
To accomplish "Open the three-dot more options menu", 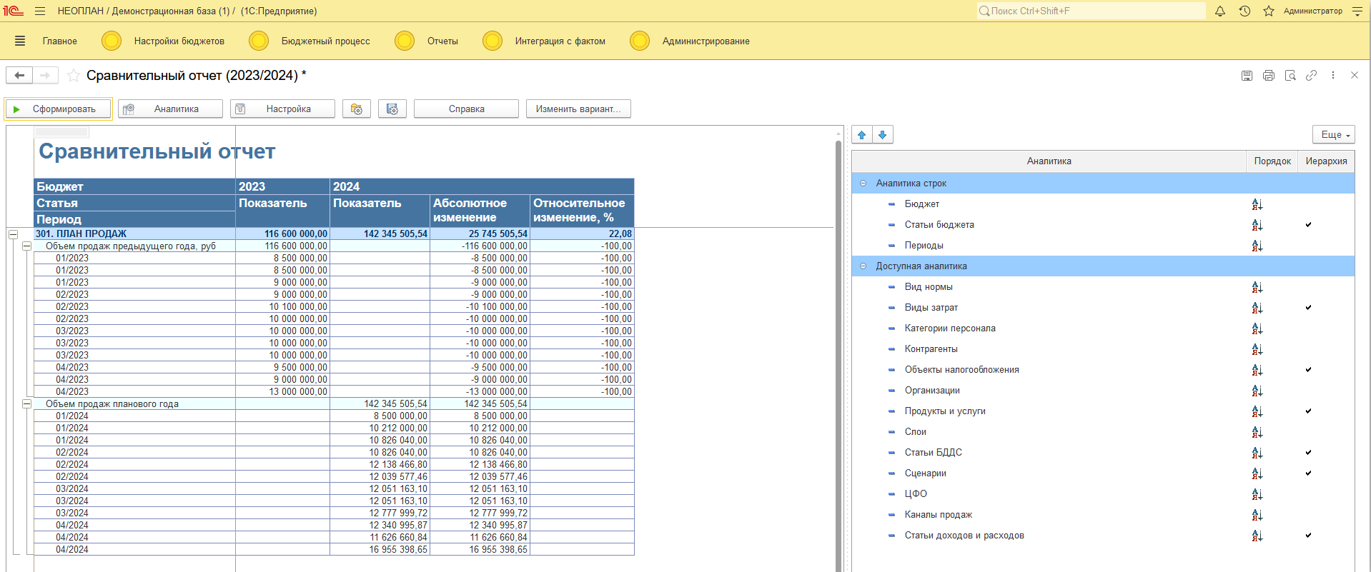I will pyautogui.click(x=1332, y=75).
